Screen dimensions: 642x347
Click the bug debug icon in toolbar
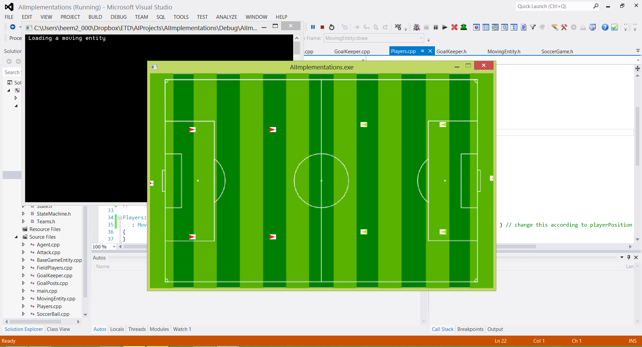pos(416,27)
